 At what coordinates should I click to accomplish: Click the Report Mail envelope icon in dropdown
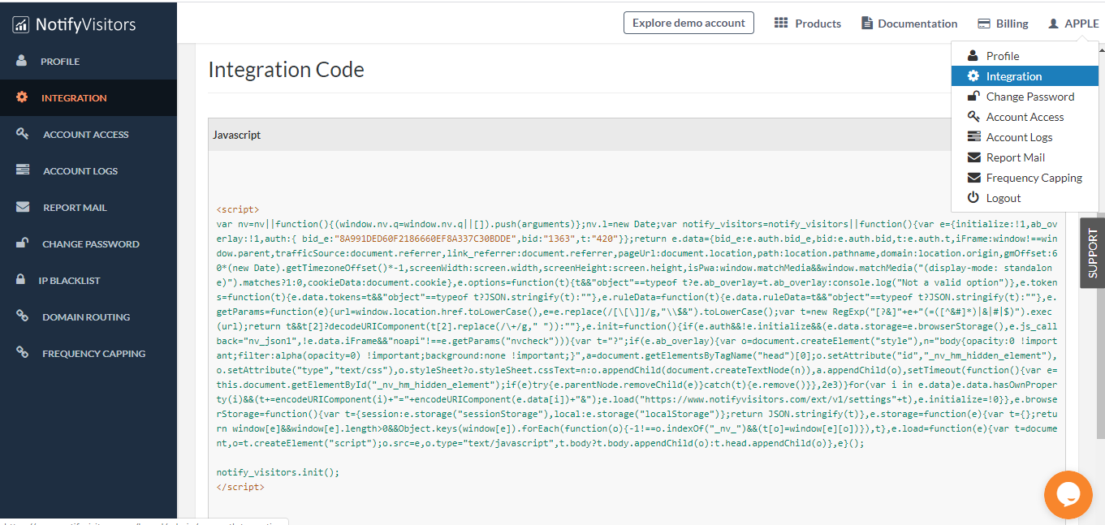[x=973, y=157]
